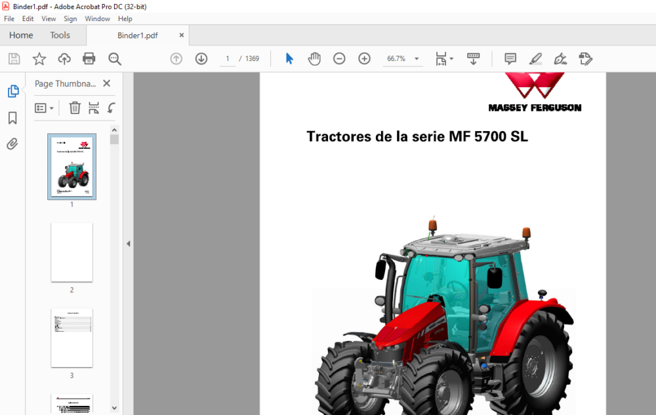The width and height of the screenshot is (656, 415).
Task: Click the 'Page Thumbna...' panel title
Action: [65, 83]
